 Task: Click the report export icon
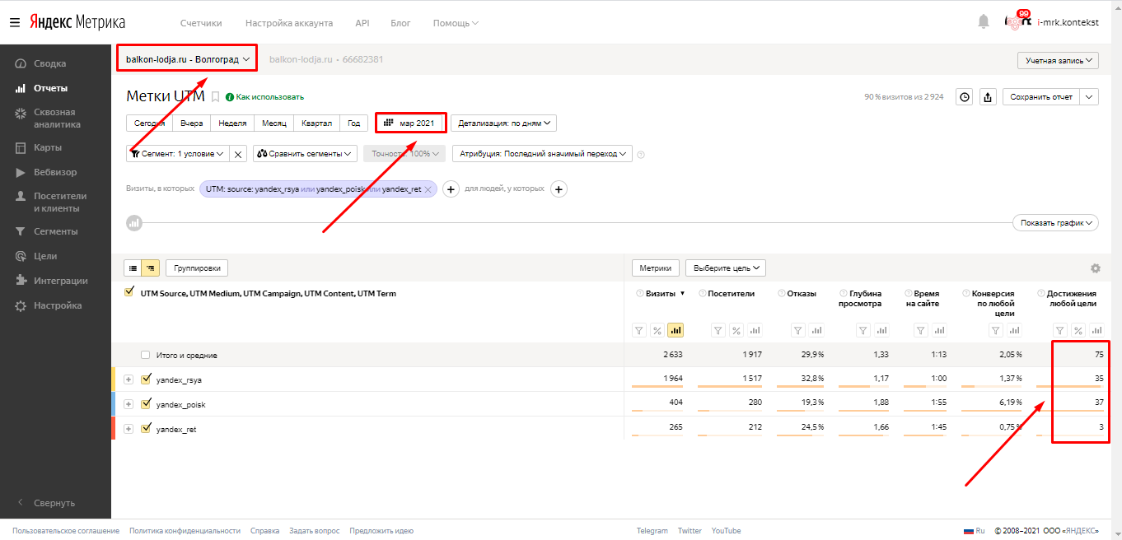pyautogui.click(x=989, y=97)
